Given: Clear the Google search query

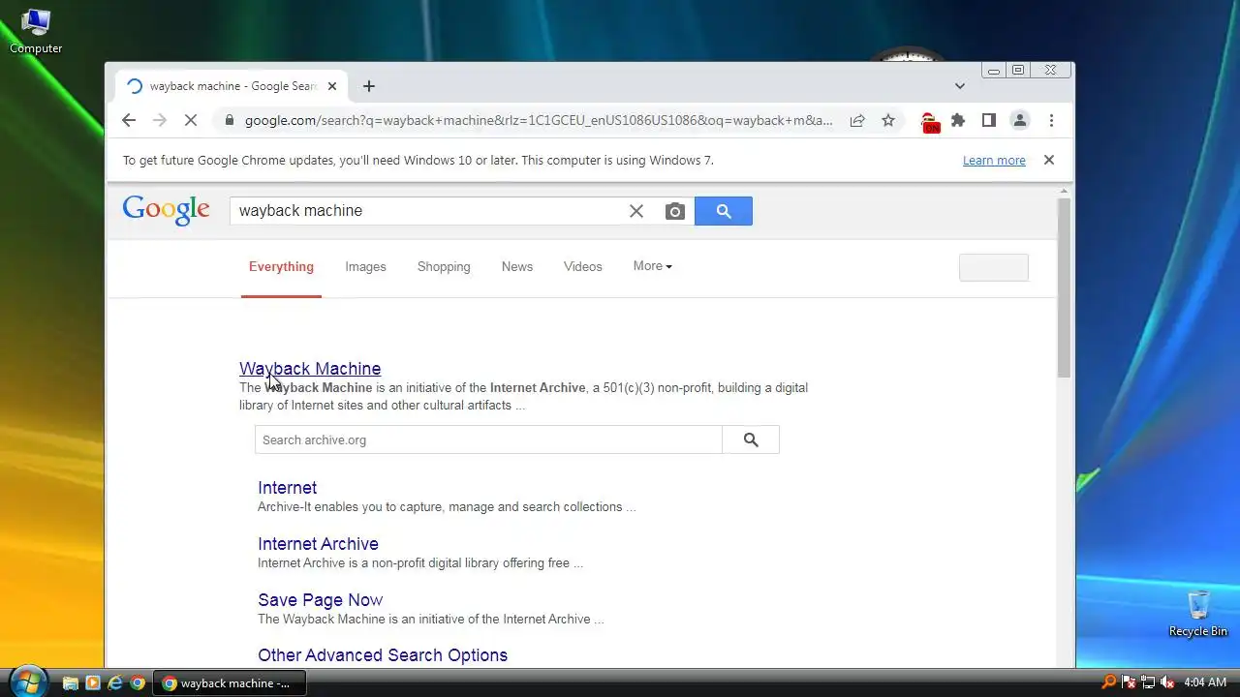Looking at the screenshot, I should click(636, 211).
